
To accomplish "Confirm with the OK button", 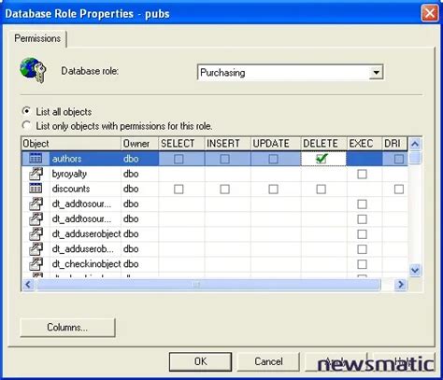I will pos(200,361).
